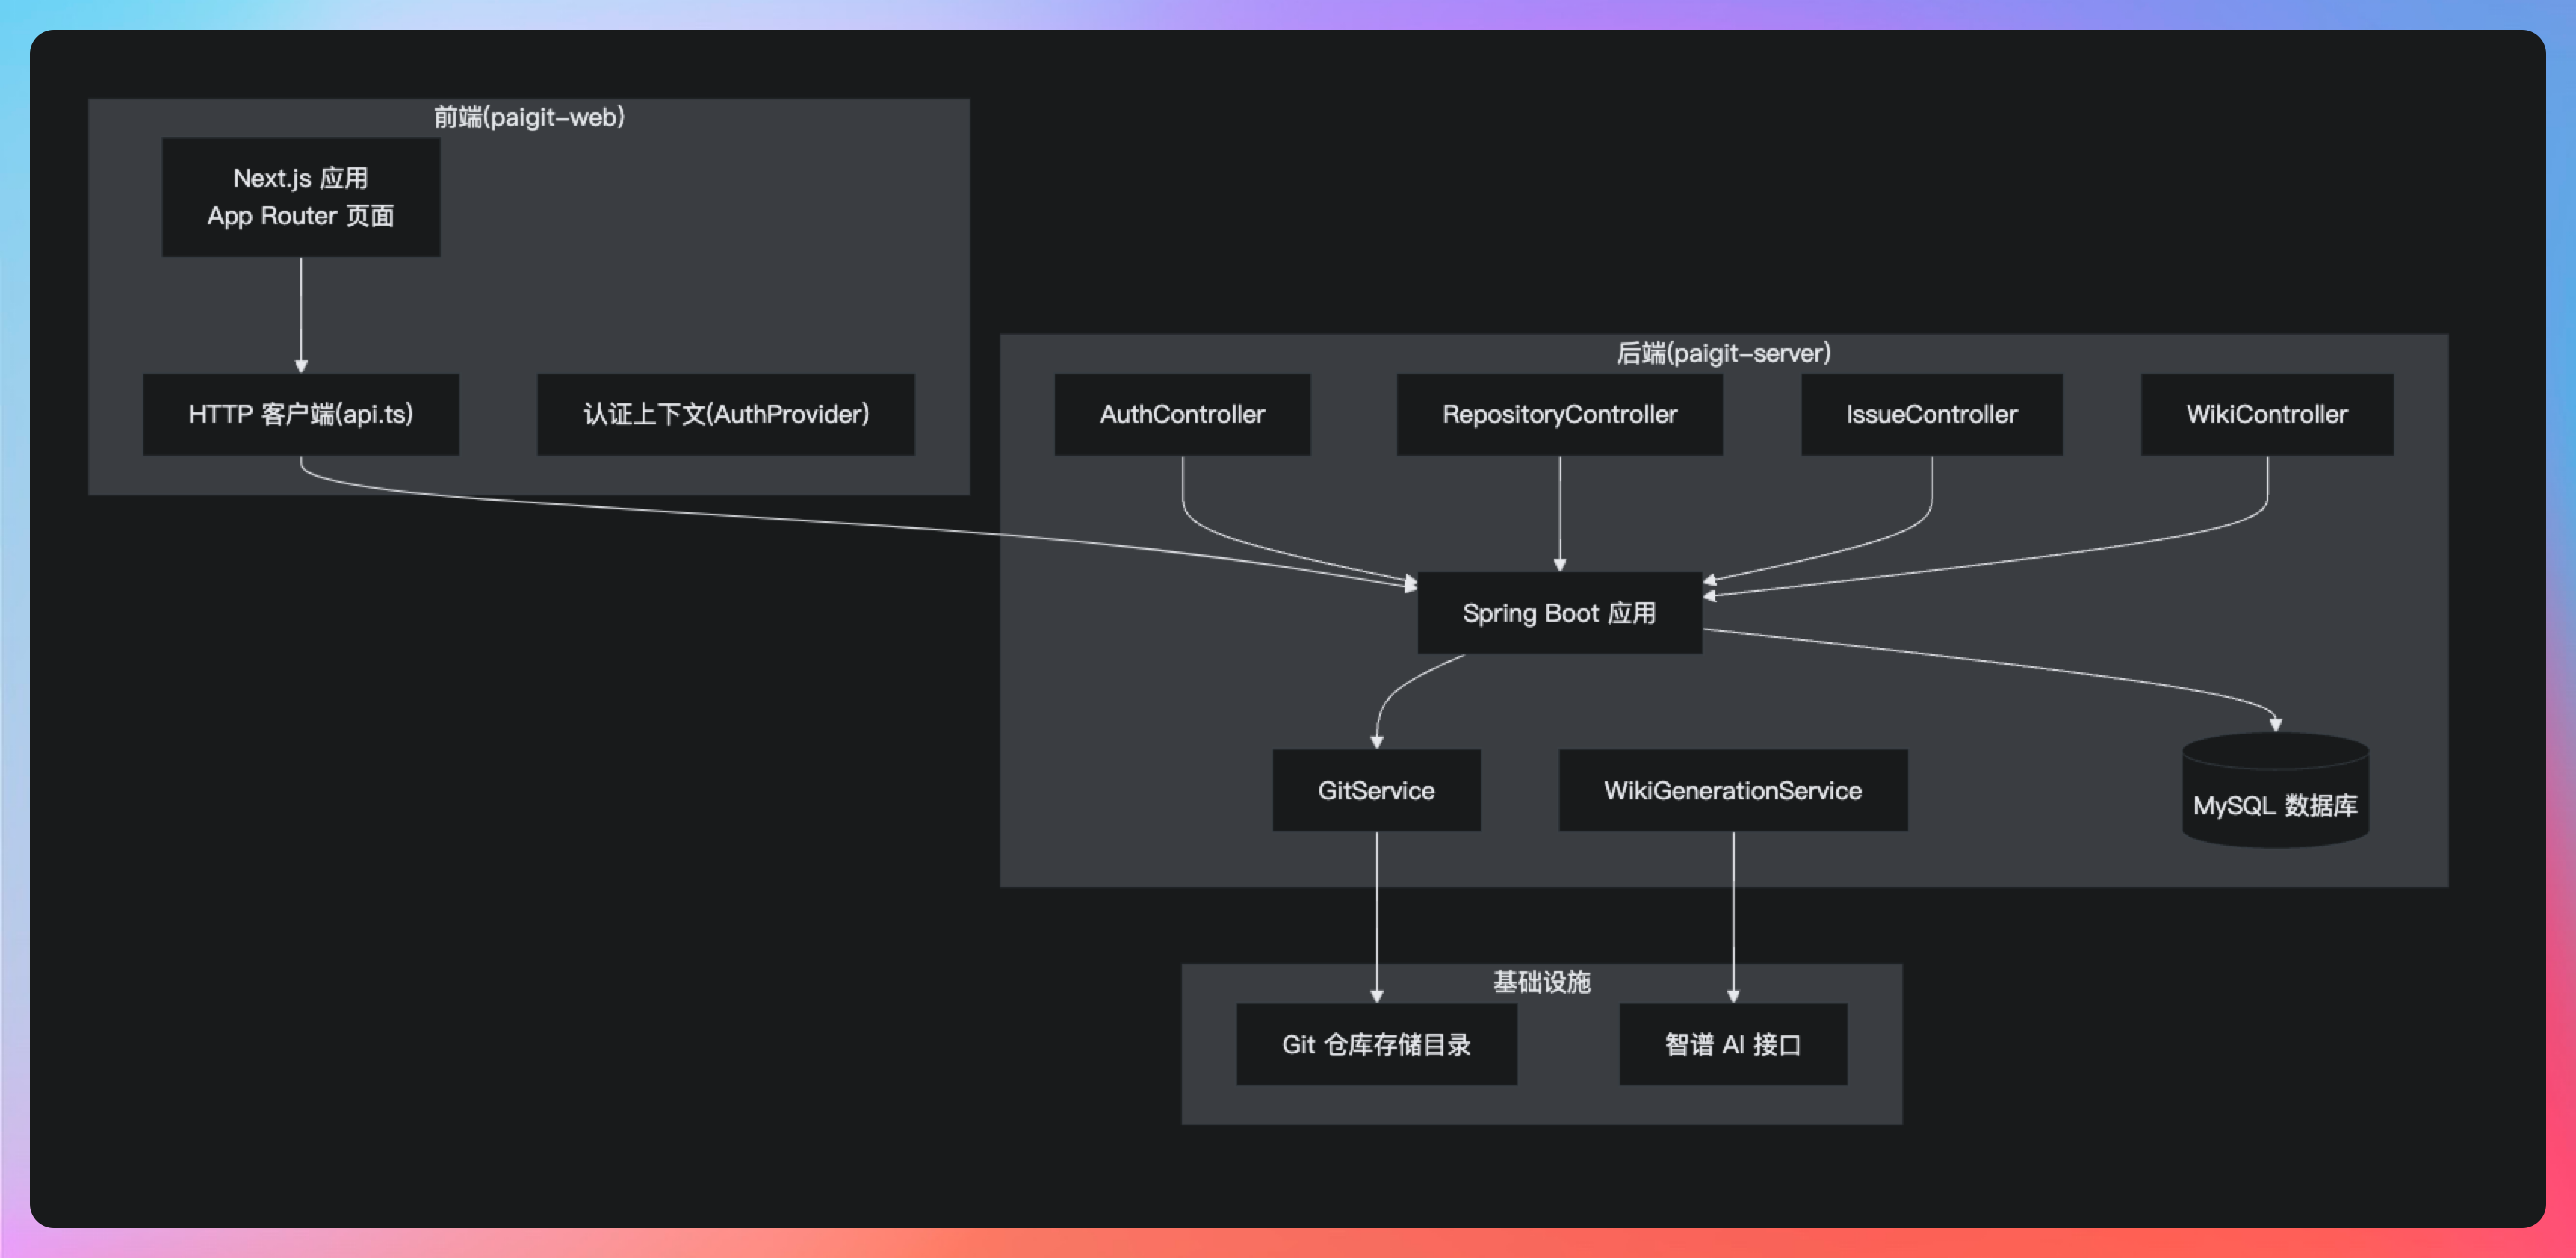
Task: Click arrowhead pointing to GitService
Action: 1377,742
